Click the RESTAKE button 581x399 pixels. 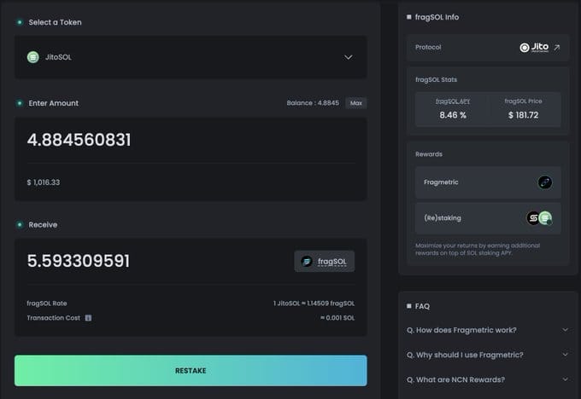click(x=191, y=371)
